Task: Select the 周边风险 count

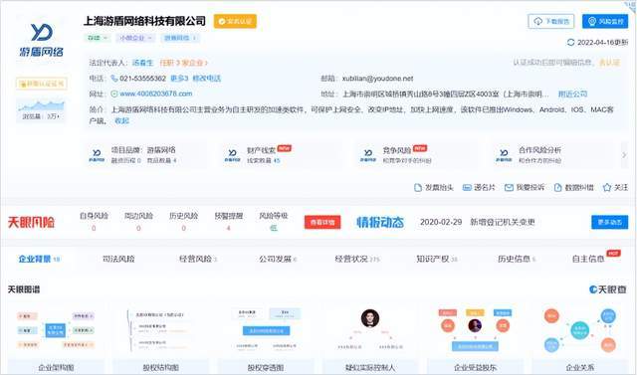Action: (138, 228)
